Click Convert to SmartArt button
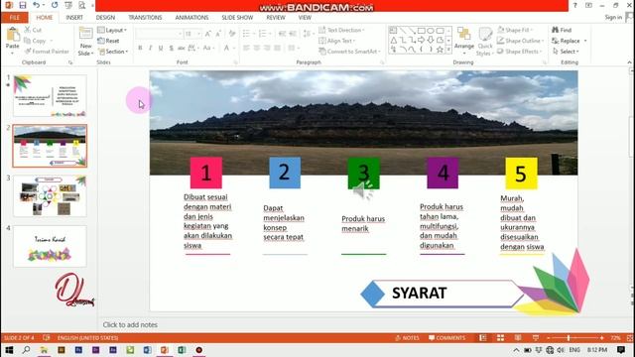The height and width of the screenshot is (357, 635). click(x=350, y=52)
